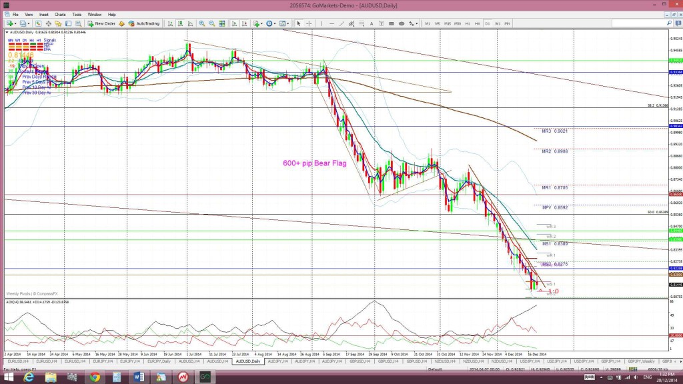Switch to the GBPJPY,Weekly chart tab
This screenshot has height=384, width=683.
coord(641,361)
